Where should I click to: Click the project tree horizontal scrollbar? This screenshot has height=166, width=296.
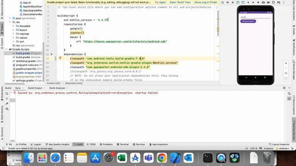point(14,83)
